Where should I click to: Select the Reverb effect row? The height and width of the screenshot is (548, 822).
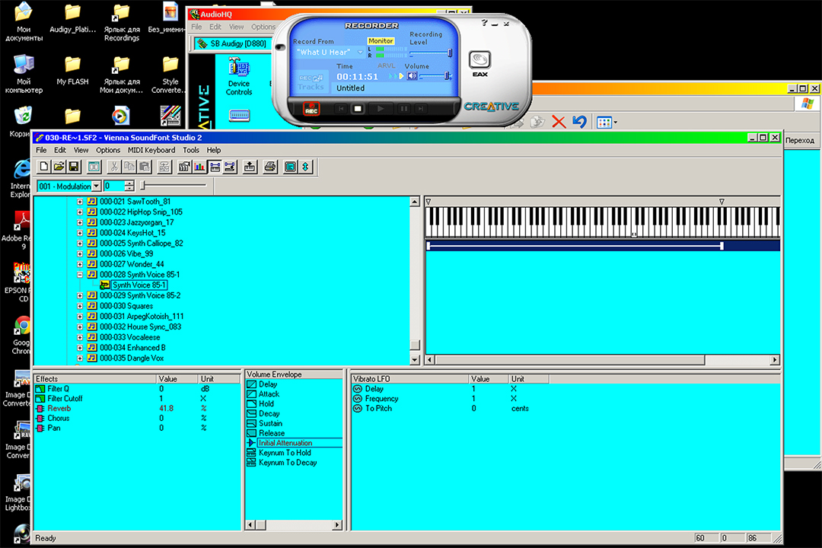click(x=137, y=409)
